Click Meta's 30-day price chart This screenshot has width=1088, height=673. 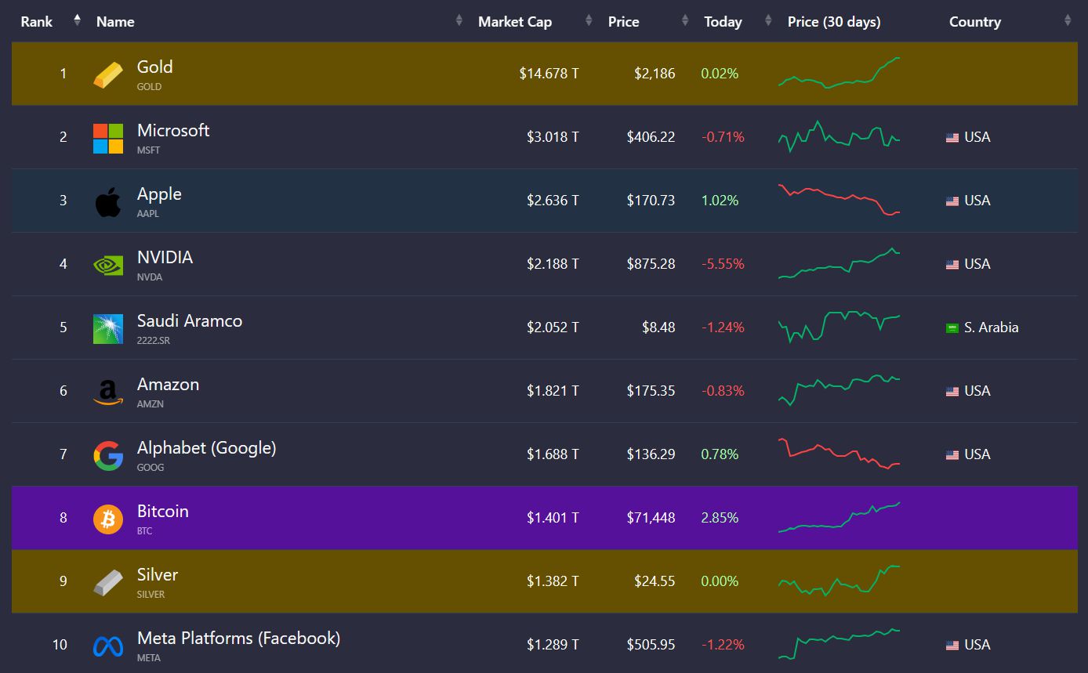click(x=839, y=644)
